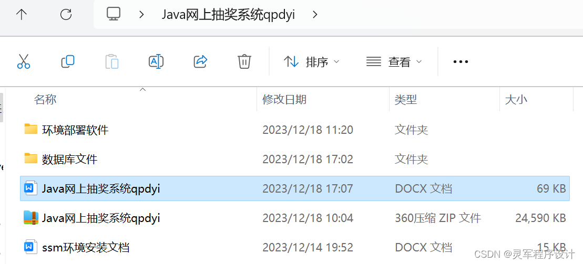Image resolution: width=583 pixels, height=264 pixels.
Task: Open the 查看 view dropdown
Action: (394, 61)
